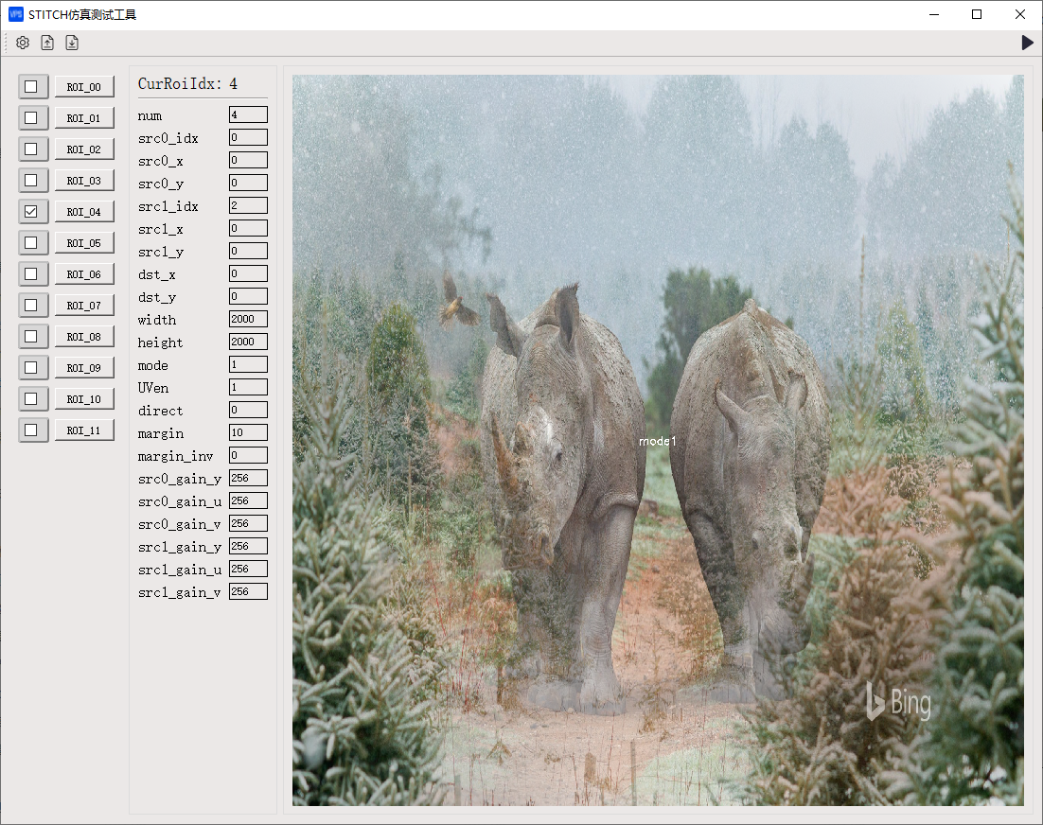Click the mode1 label on preview image
The image size is (1043, 825).
click(x=657, y=442)
